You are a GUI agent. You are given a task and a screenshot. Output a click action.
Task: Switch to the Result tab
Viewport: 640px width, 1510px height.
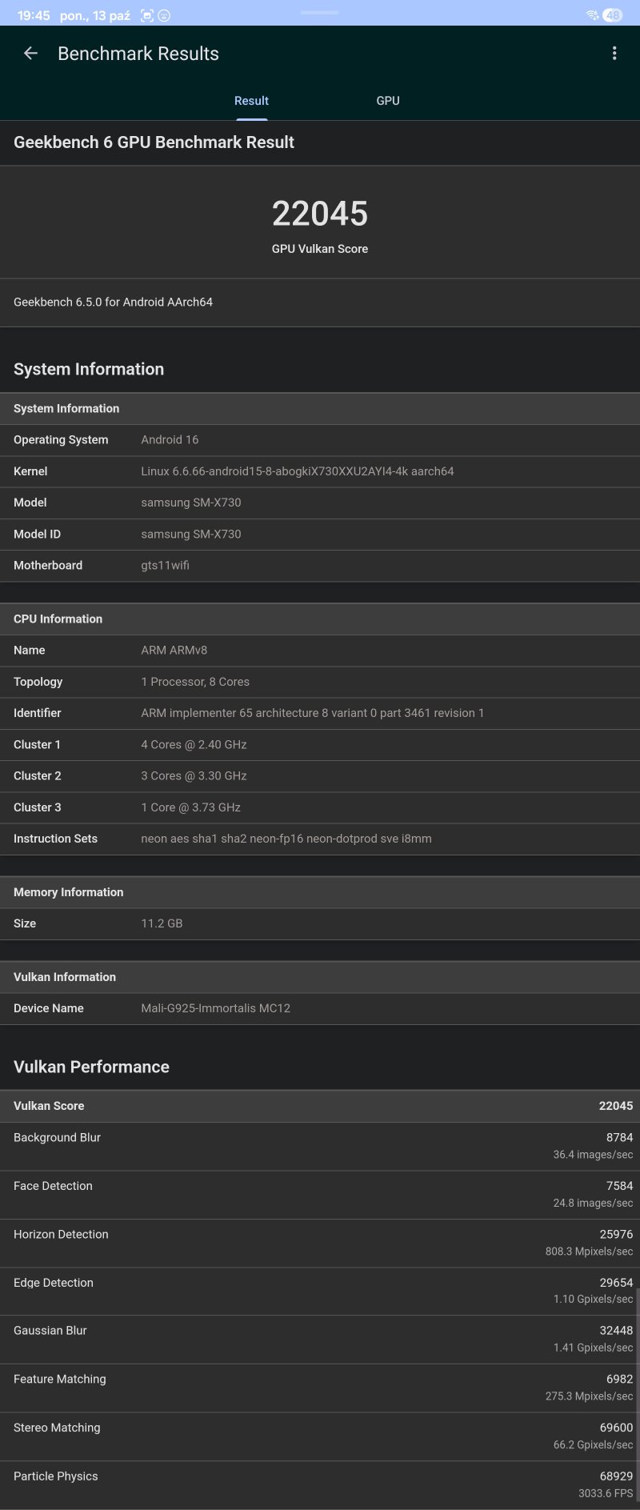251,101
